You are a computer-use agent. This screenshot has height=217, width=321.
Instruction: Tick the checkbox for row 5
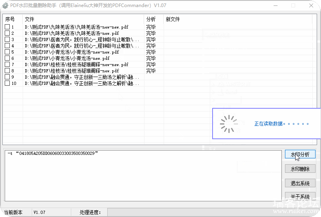tap(7, 52)
